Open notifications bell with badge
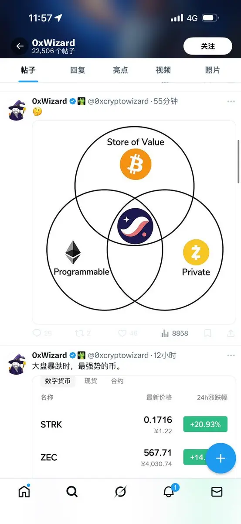Image resolution: width=241 pixels, height=524 pixels. 169,491
